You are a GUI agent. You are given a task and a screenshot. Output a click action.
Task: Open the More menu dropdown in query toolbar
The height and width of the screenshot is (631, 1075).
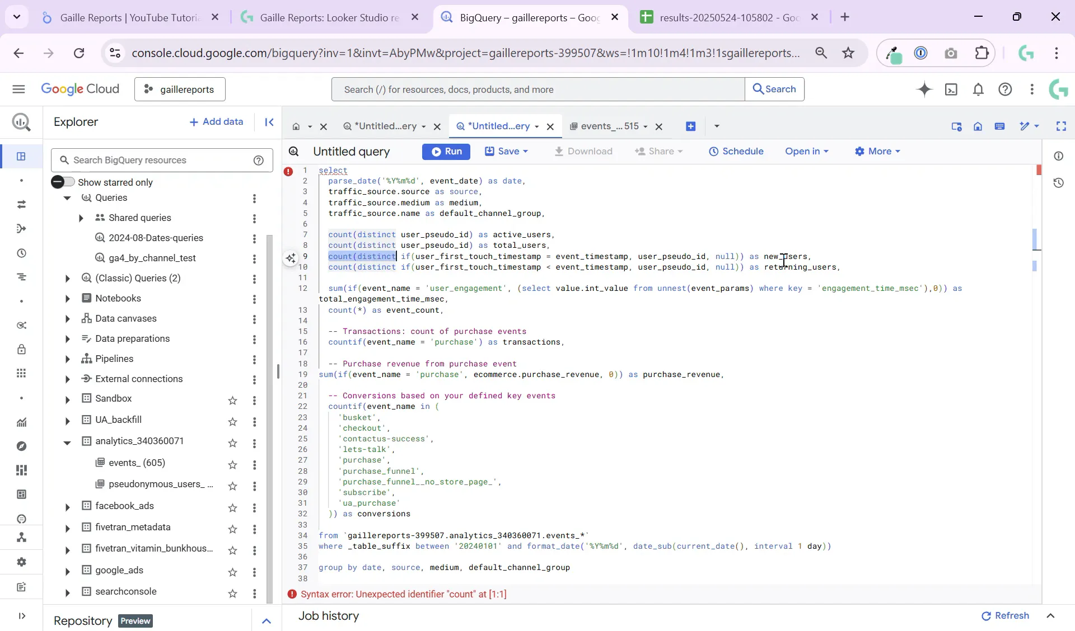point(878,151)
